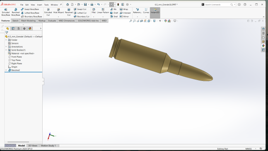Expand more manager tabs chevron

41,29
